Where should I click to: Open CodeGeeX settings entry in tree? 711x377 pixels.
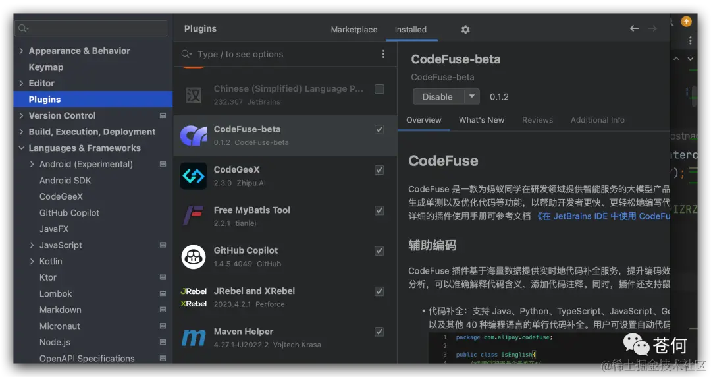(x=61, y=196)
